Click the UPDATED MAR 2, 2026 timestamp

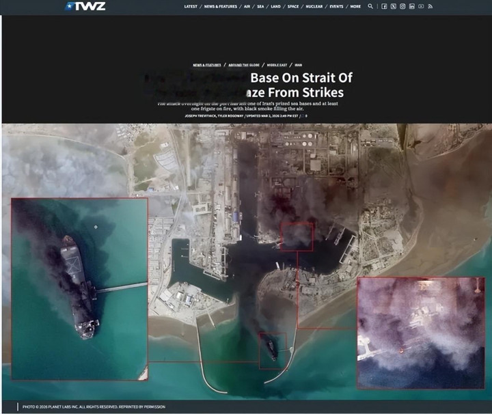pyautogui.click(x=272, y=116)
